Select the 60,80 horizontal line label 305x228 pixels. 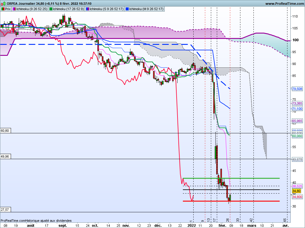click(5, 131)
